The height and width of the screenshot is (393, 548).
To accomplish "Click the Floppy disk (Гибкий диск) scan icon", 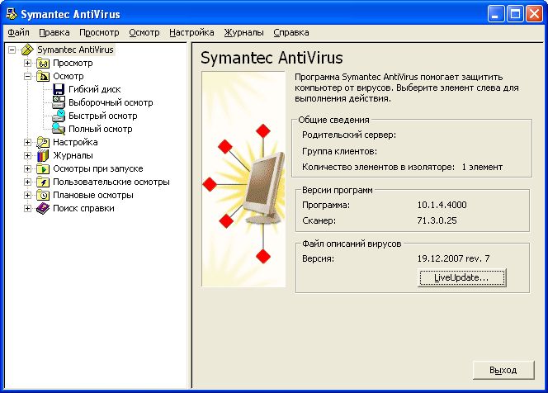I will [59, 89].
